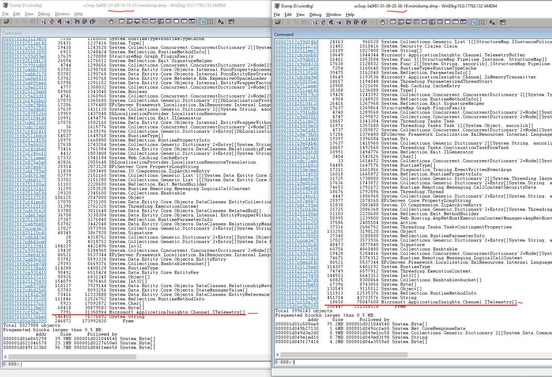Image resolution: width=552 pixels, height=377 pixels.
Task: Click the Go icon in right window toolbar
Action: point(315,22)
